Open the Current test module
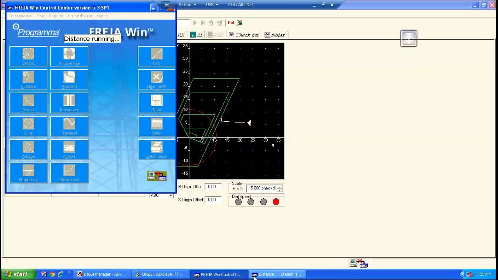Image resolution: width=498 pixels, height=280 pixels. point(28,103)
